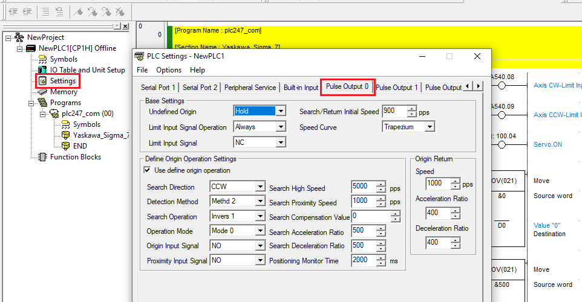Click the next bookmark flag icon
Screen dimensions: 582x302
(106, 12)
